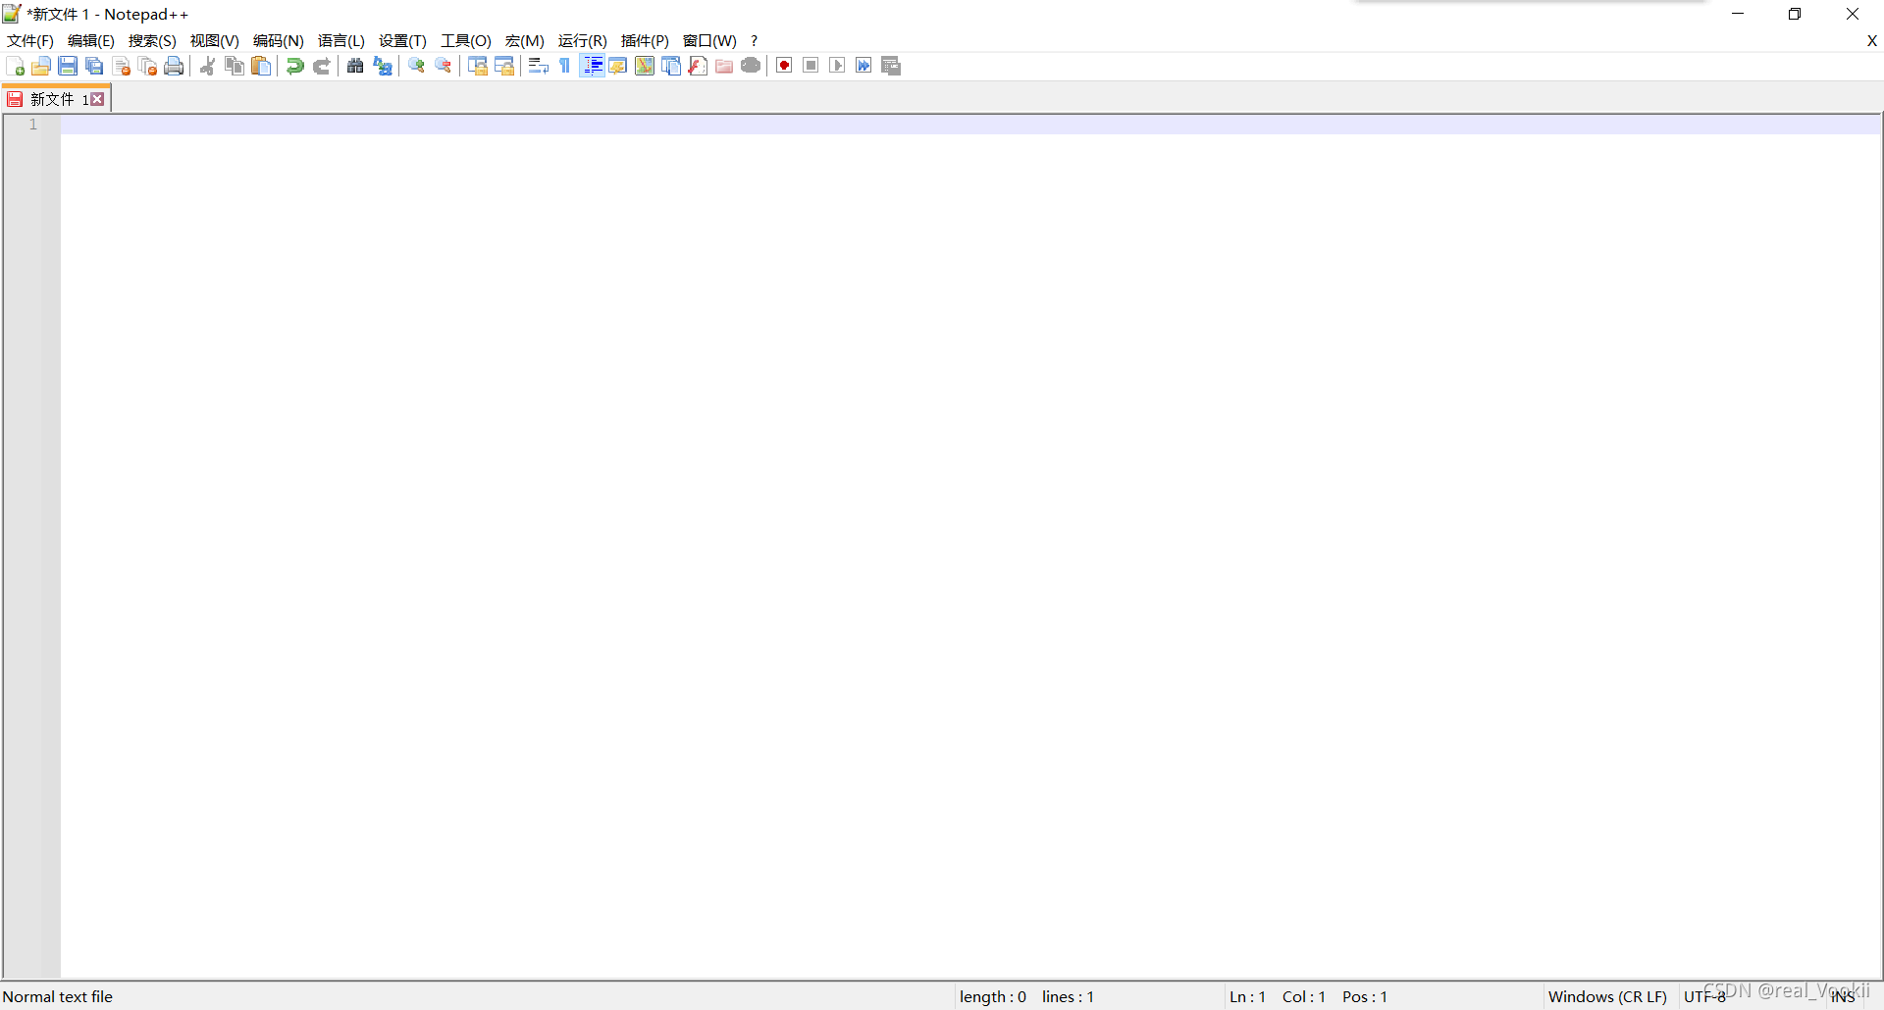Open the 搜索(S) menu

pyautogui.click(x=152, y=40)
